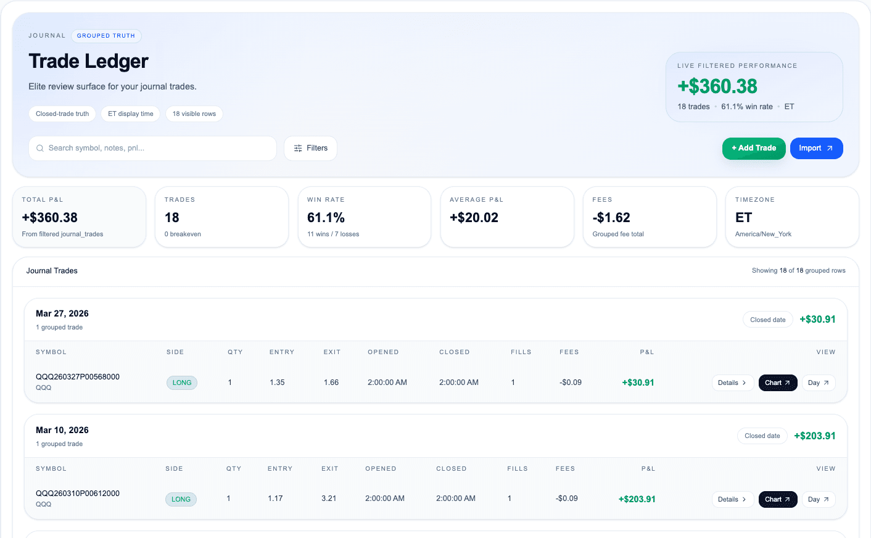Open Chart for the Mar 27 trade
Image resolution: width=871 pixels, height=538 pixels.
click(778, 383)
